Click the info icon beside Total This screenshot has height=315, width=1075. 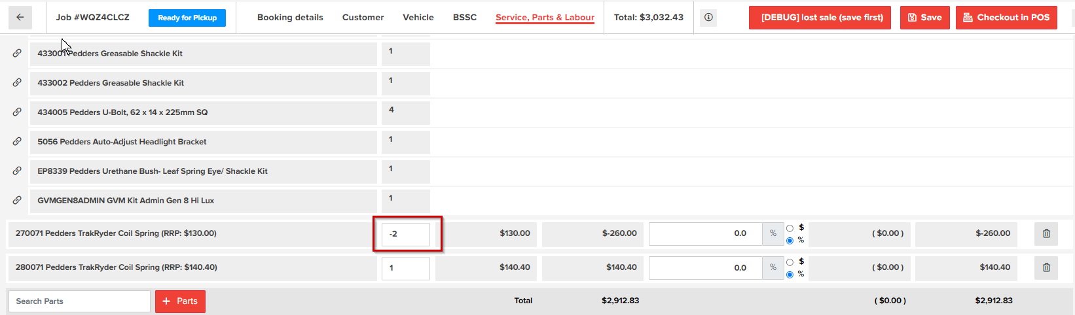pyautogui.click(x=708, y=18)
